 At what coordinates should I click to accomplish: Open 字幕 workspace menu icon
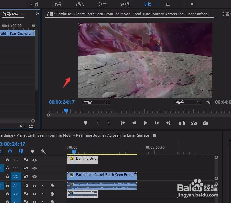point(157,4)
